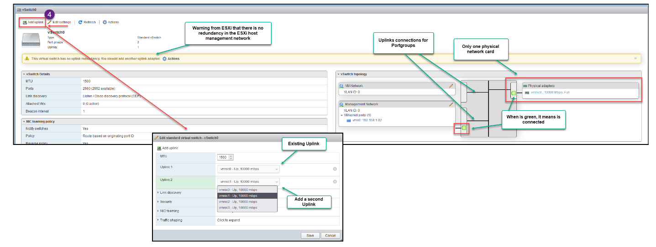Screen dimensions: 656x247
Task: Click the Attached VMs value 0 (0 active)
Action: (x=93, y=103)
